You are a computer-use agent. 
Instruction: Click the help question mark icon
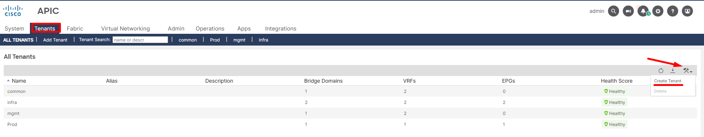673,11
